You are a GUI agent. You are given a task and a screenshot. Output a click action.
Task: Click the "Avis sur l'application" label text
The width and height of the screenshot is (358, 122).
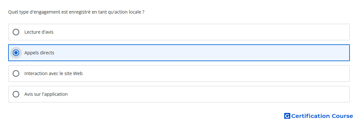(46, 94)
